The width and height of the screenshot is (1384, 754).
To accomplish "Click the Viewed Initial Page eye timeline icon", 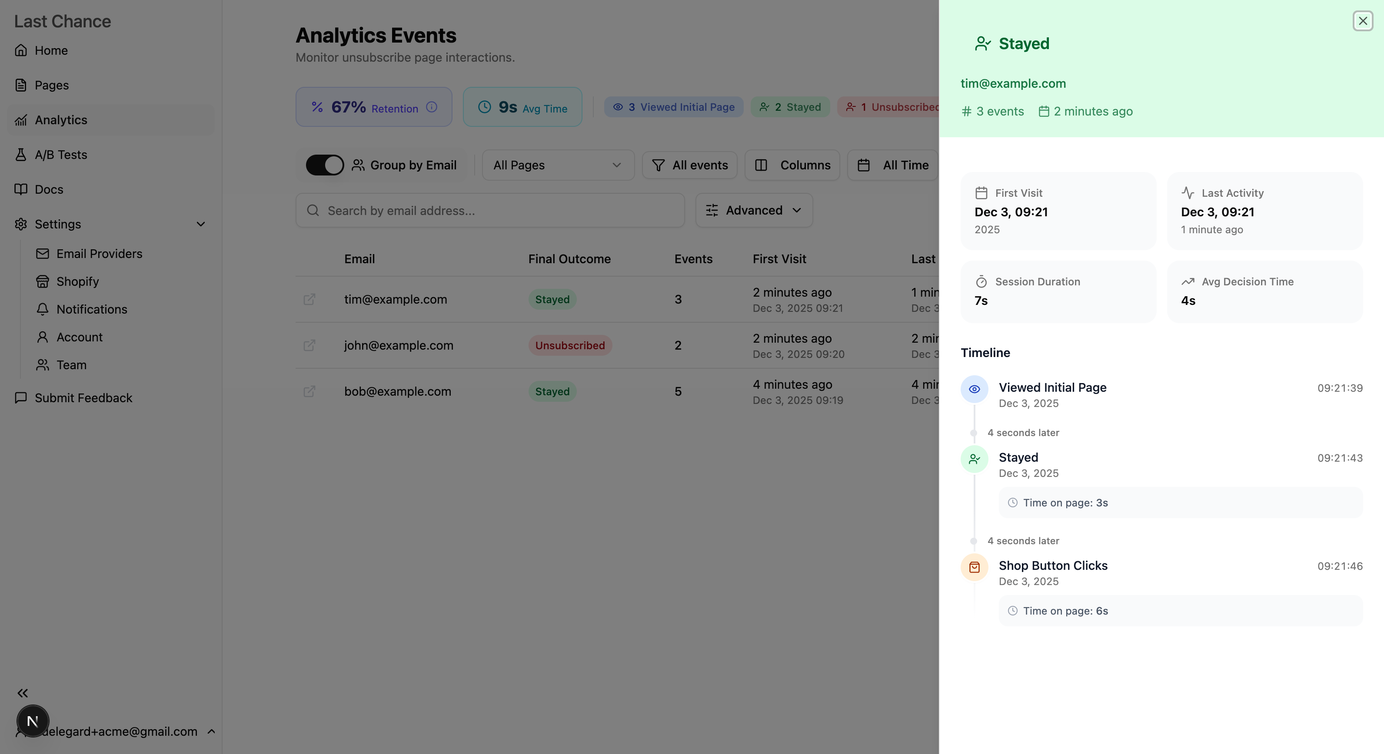I will click(974, 389).
